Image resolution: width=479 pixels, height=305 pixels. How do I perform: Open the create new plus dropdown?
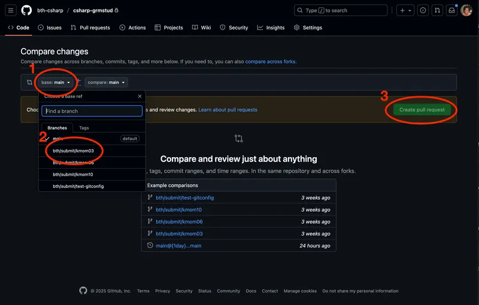(x=405, y=10)
